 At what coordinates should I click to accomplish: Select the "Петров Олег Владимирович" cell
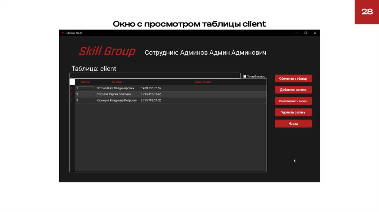click(x=117, y=88)
